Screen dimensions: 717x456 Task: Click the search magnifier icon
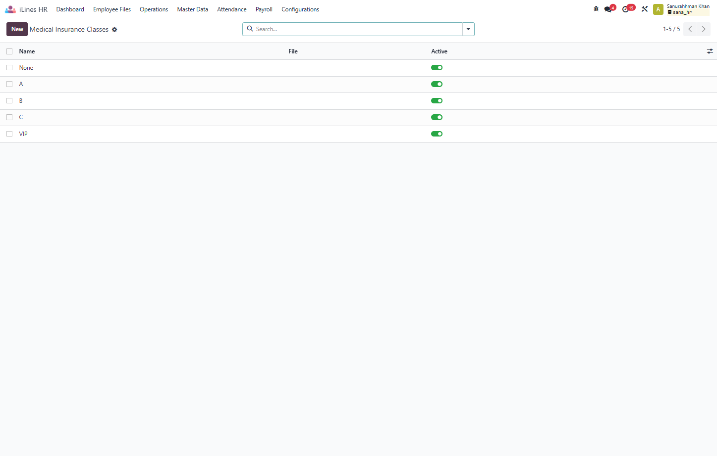tap(250, 29)
